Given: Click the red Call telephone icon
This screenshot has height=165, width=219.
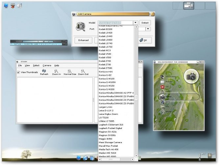Looking at the screenshot, I should pyautogui.click(x=162, y=87).
